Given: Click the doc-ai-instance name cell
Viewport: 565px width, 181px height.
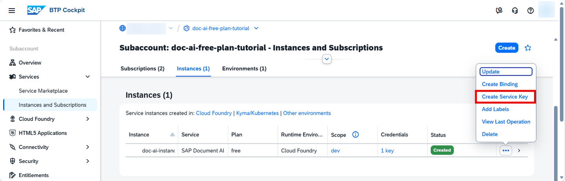Looking at the screenshot, I should coord(158,150).
